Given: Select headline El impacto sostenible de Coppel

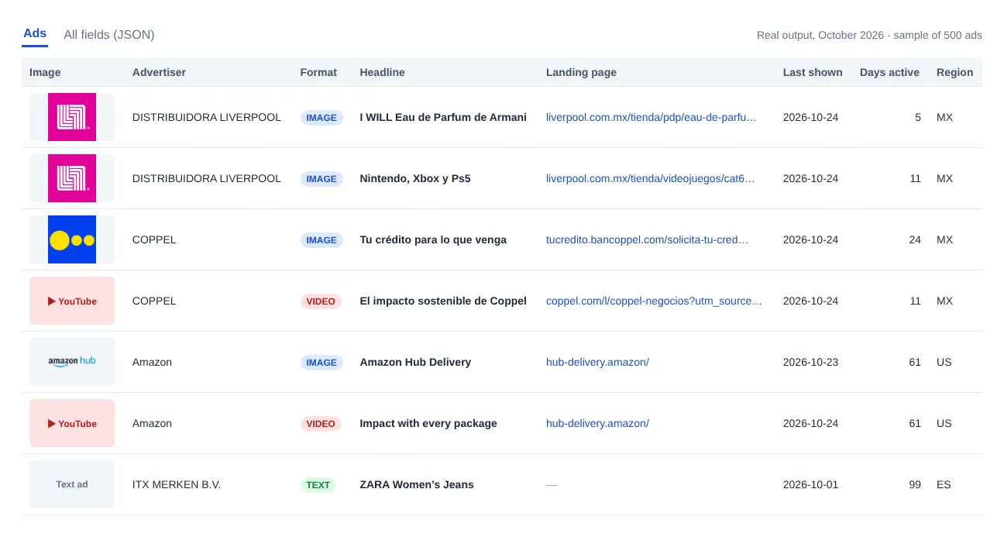Looking at the screenshot, I should coord(443,301).
